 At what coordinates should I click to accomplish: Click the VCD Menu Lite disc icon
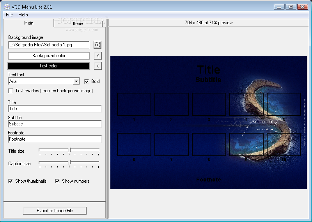click(x=7, y=7)
